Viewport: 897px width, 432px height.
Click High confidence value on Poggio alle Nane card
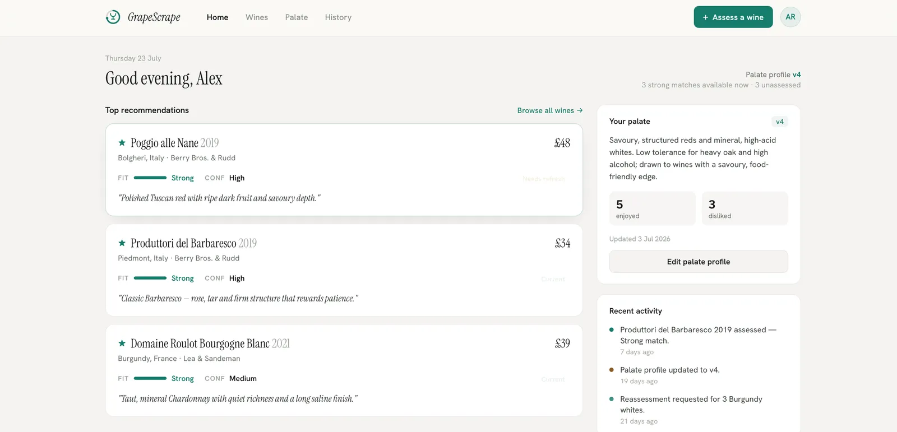237,178
